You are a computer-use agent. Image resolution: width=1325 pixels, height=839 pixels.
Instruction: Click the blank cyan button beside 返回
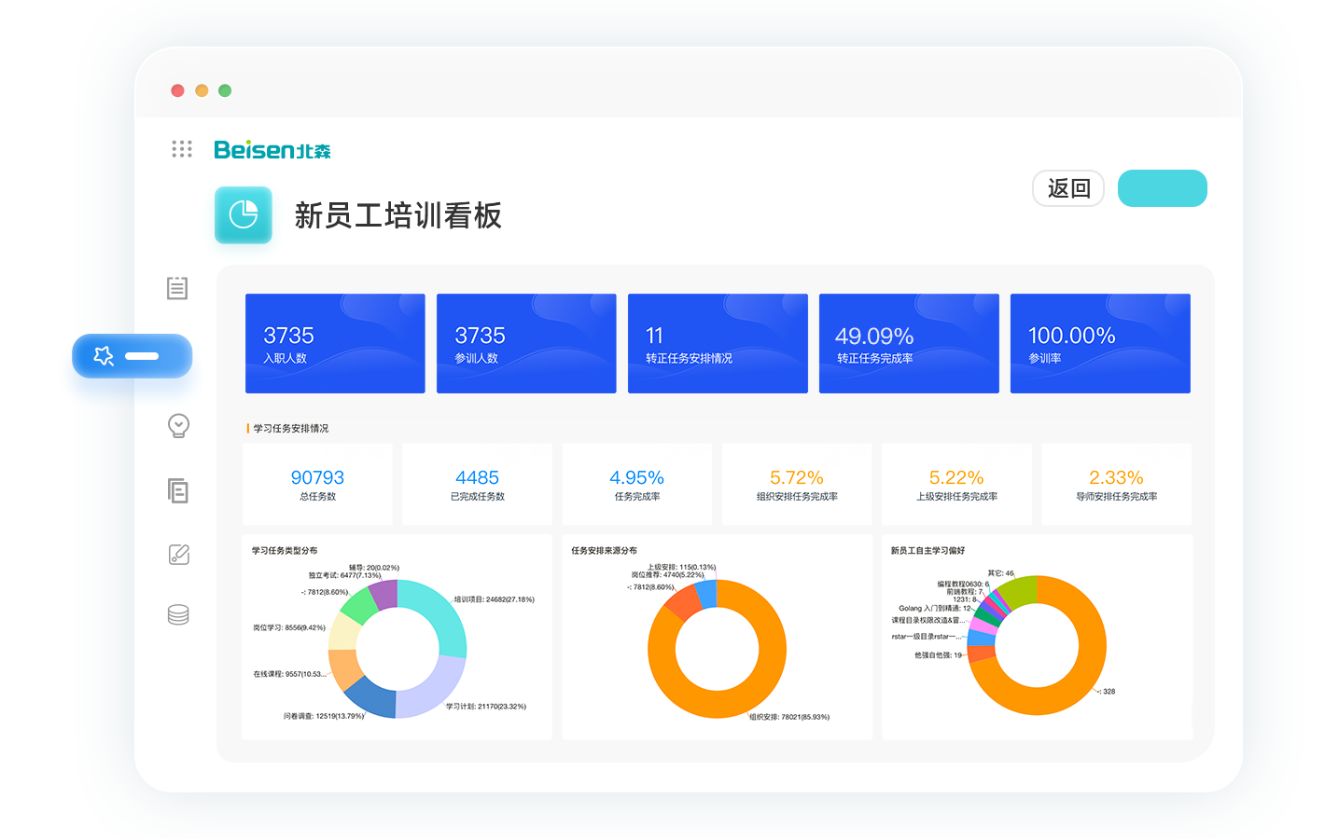tap(1162, 188)
